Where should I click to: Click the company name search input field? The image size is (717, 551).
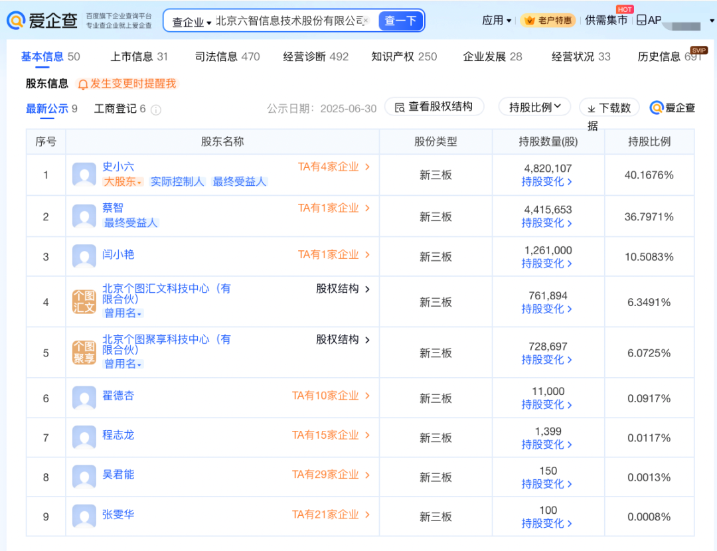click(x=289, y=21)
